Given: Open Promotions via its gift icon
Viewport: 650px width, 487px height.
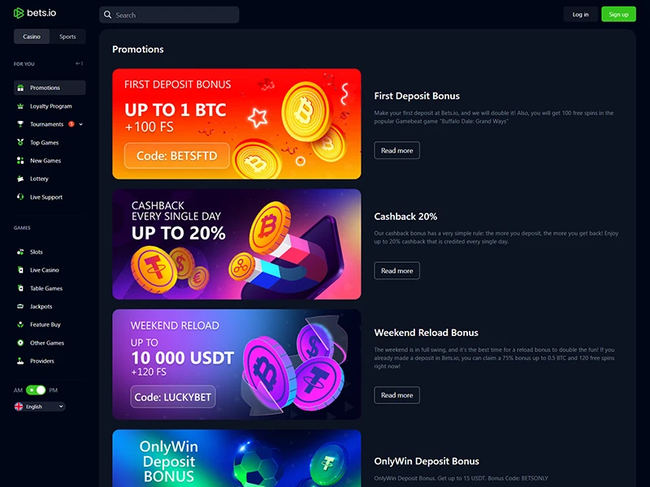Looking at the screenshot, I should point(20,88).
